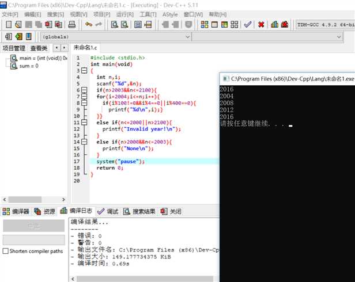Open the 调试 bottom tab
Image resolution: width=355 pixels, height=282 pixels.
pyautogui.click(x=108, y=211)
